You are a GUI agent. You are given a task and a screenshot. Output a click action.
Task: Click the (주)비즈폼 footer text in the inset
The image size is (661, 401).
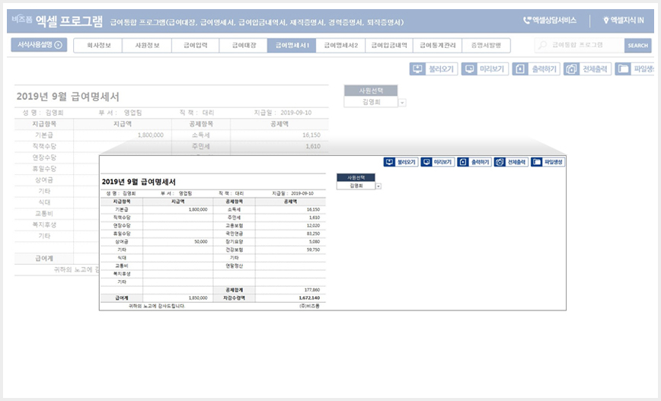pos(309,306)
